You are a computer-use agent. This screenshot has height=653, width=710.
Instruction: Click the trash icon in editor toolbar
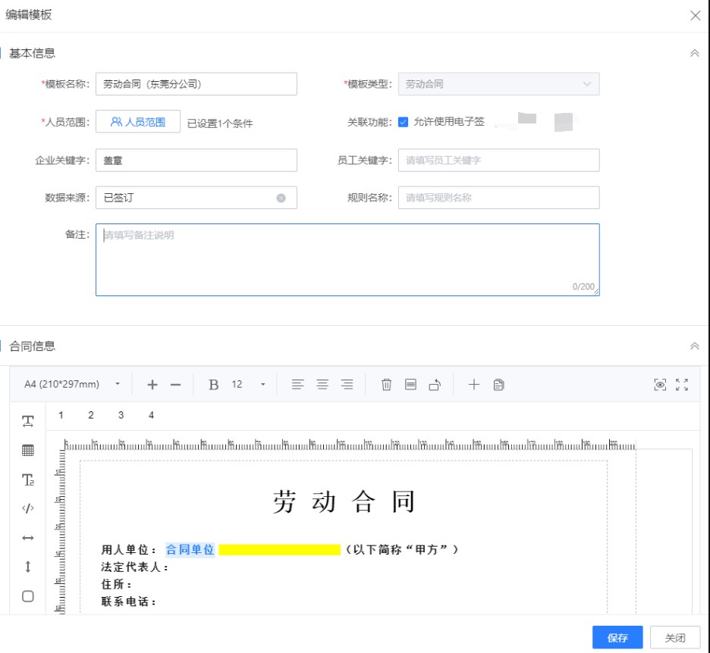click(x=386, y=384)
